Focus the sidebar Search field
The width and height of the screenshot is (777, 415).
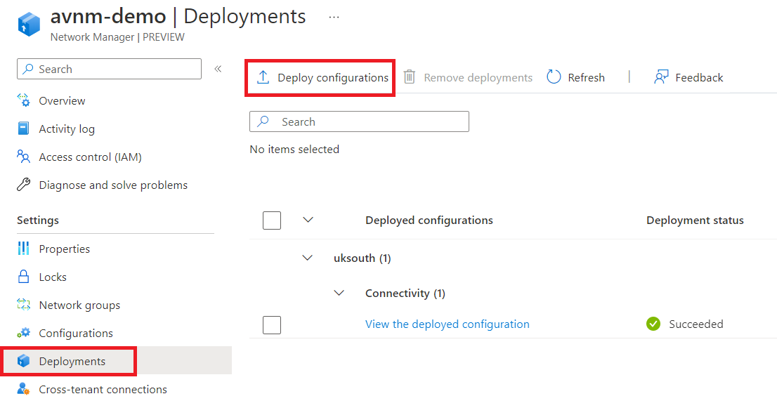(x=109, y=69)
